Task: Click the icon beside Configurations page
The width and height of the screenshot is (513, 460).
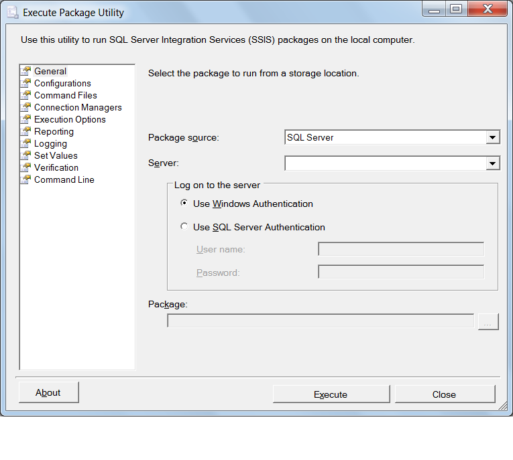Action: [26, 83]
